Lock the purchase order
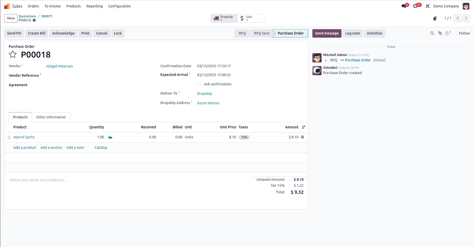474x247 pixels. coord(118,33)
